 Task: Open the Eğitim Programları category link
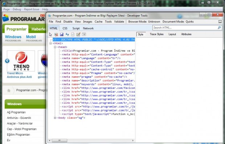click(19, 135)
